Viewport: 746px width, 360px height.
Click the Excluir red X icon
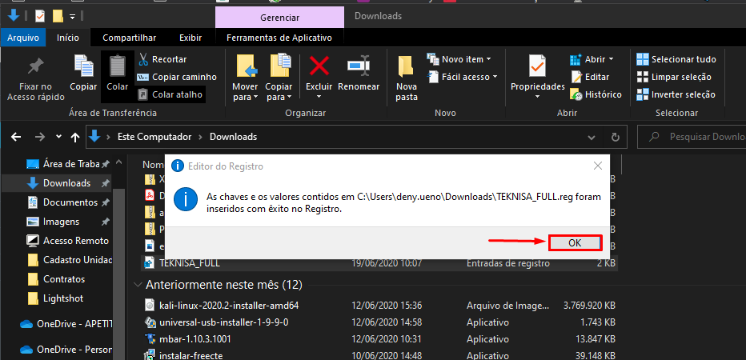coord(319,66)
